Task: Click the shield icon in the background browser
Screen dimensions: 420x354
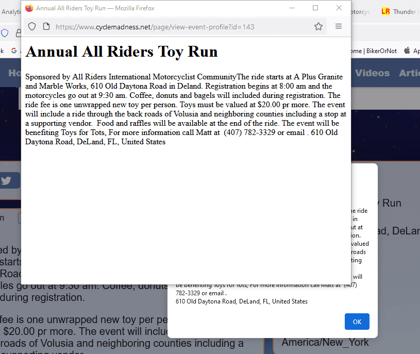Action: [5, 33]
